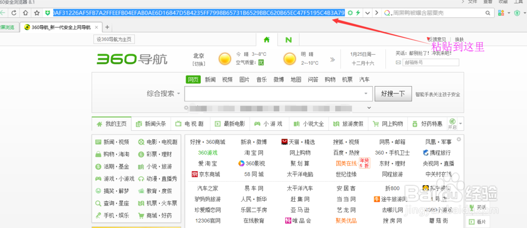Image resolution: width=527 pixels, height=228 pixels.
Task: Open dropdown next to extensions icon
Action: [509, 13]
